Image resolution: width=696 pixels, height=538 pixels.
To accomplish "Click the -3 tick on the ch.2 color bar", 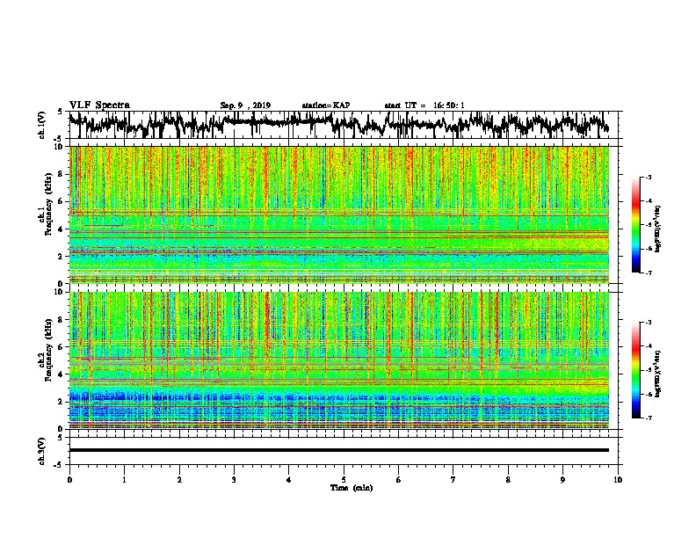I will [x=648, y=323].
